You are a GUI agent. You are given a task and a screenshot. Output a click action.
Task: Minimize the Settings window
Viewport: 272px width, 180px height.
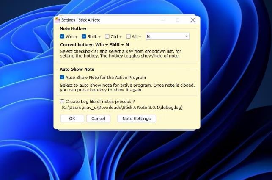[x=162, y=20]
